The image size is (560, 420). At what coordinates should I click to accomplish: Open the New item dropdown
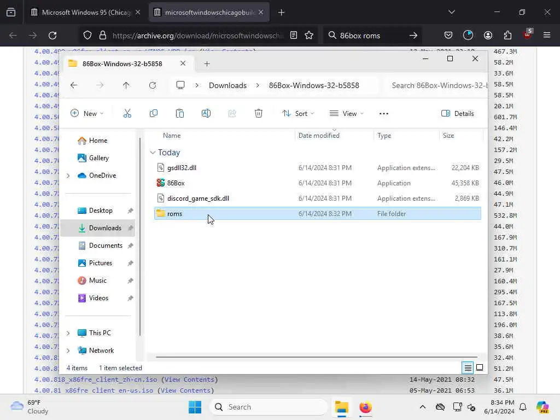click(x=87, y=114)
